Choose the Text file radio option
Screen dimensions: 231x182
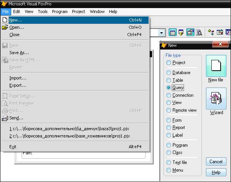click(169, 162)
